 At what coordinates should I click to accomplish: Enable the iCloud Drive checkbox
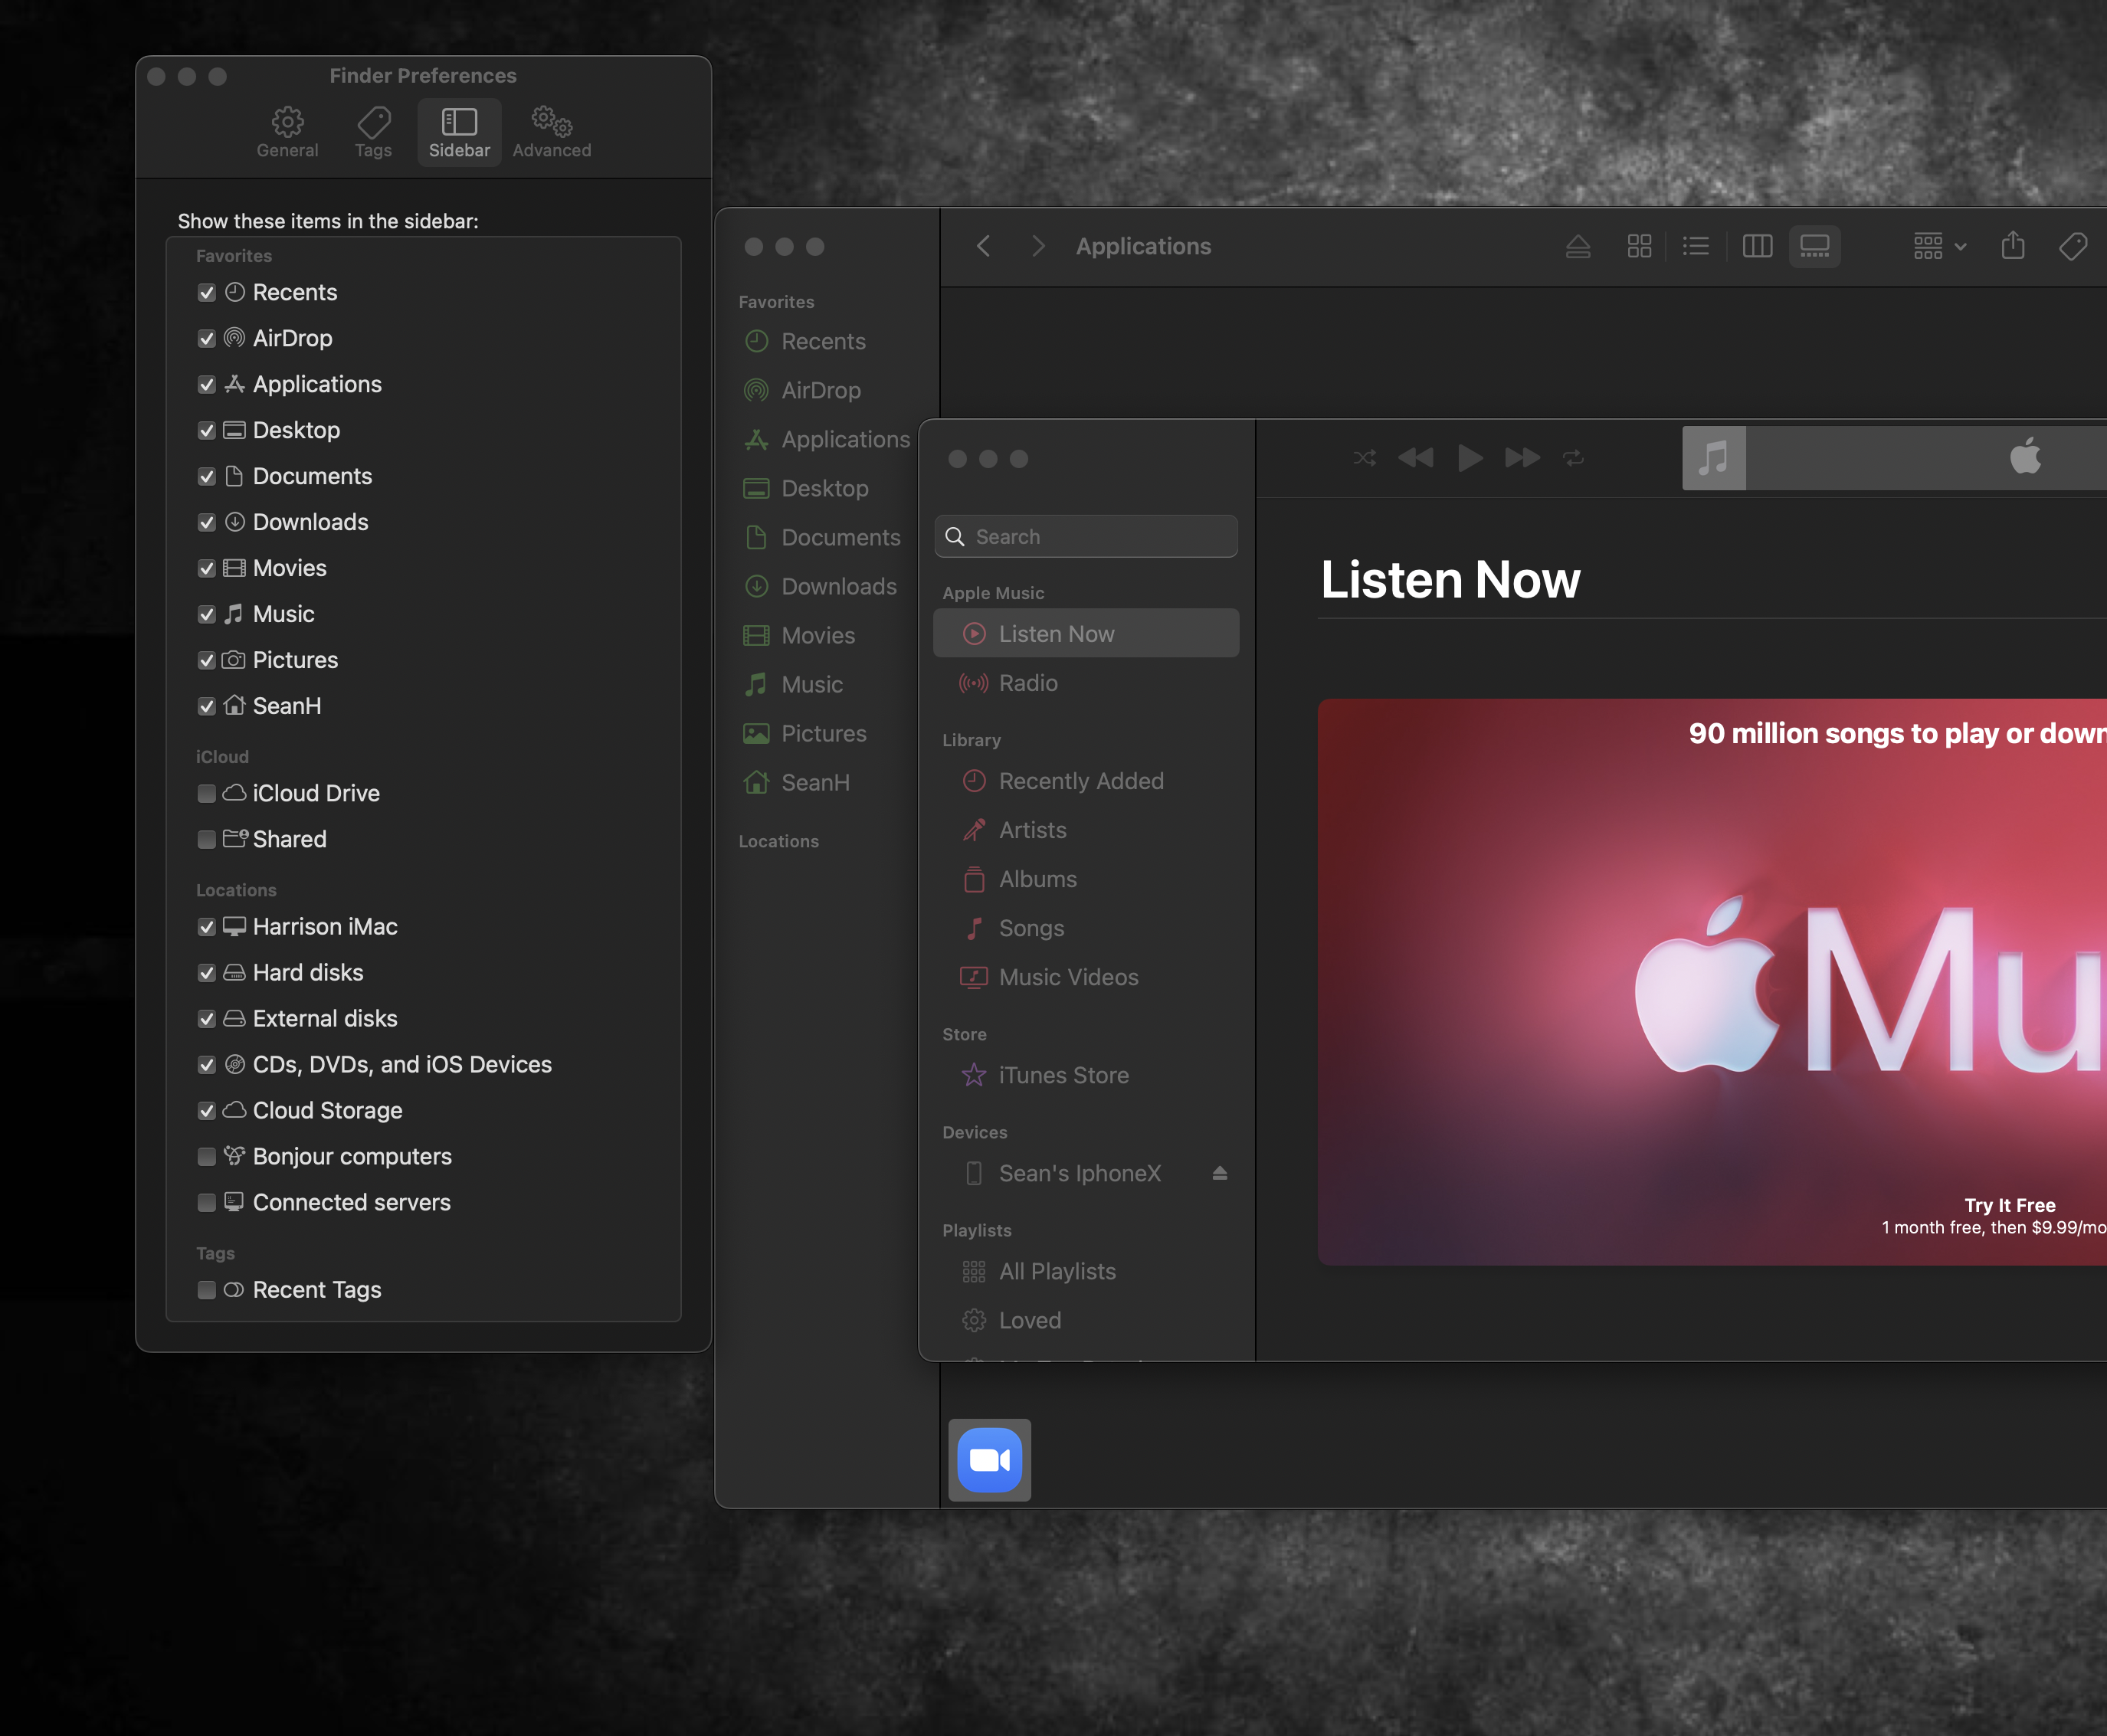(x=207, y=793)
